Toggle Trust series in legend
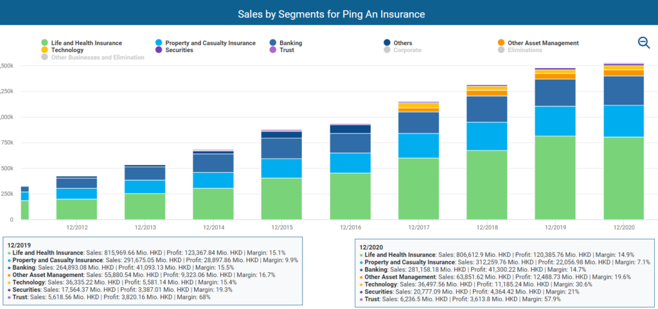 click(x=281, y=50)
